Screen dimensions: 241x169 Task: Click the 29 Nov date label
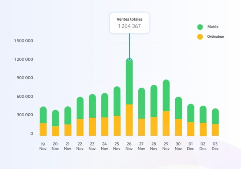(166, 147)
